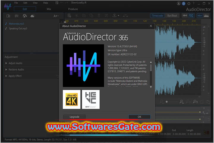214x143 pixels.
Task: Switch ruler to Timecode
Action: pyautogui.click(x=157, y=16)
